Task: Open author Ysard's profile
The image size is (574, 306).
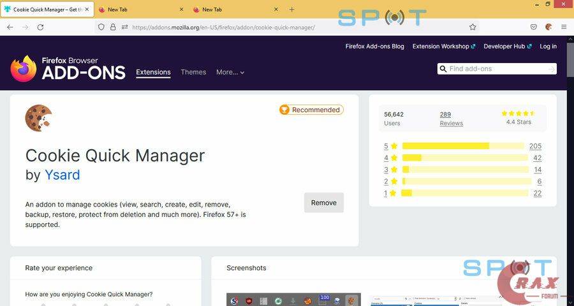Action: point(63,175)
